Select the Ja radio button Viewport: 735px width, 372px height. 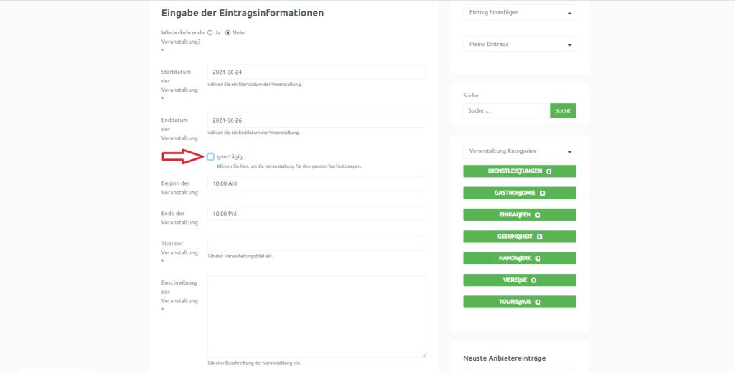point(210,33)
